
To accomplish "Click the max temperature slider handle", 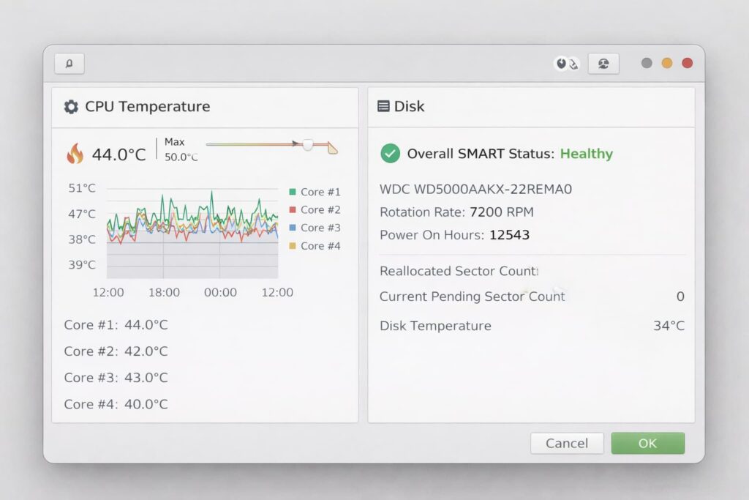I will (308, 145).
